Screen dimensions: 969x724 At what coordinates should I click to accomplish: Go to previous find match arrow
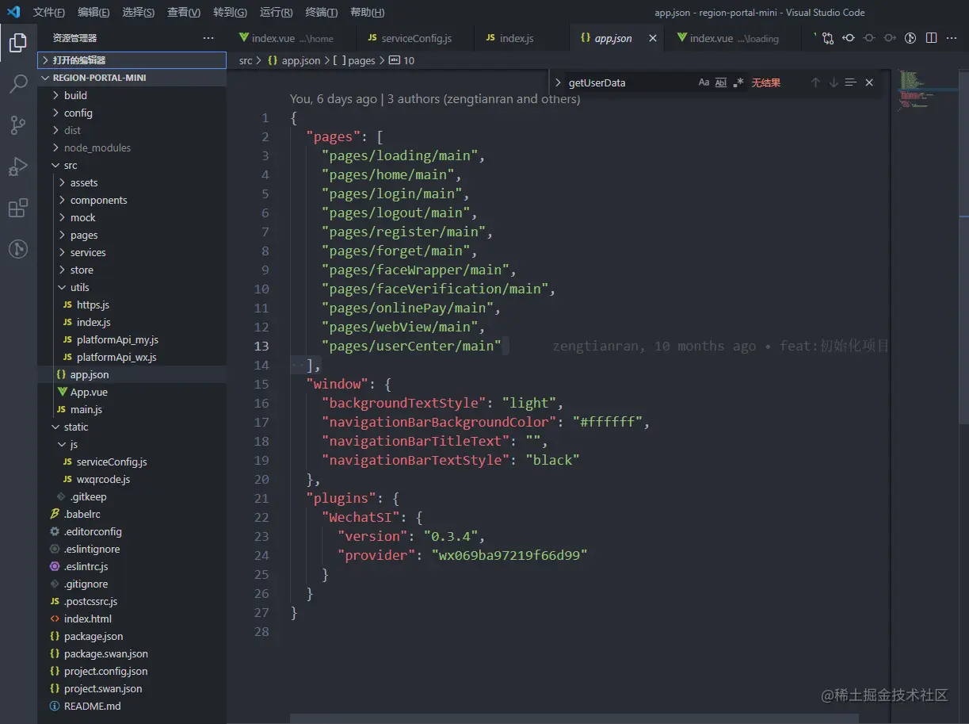(x=815, y=82)
